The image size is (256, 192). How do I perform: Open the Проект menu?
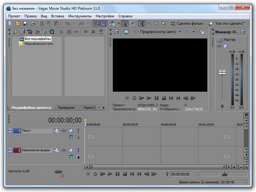14,16
